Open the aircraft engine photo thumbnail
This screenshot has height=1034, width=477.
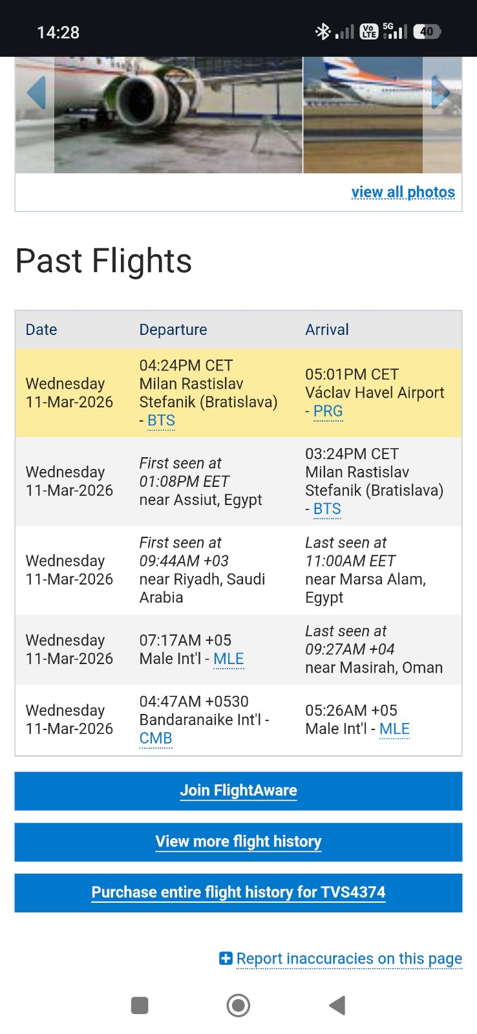tap(178, 115)
